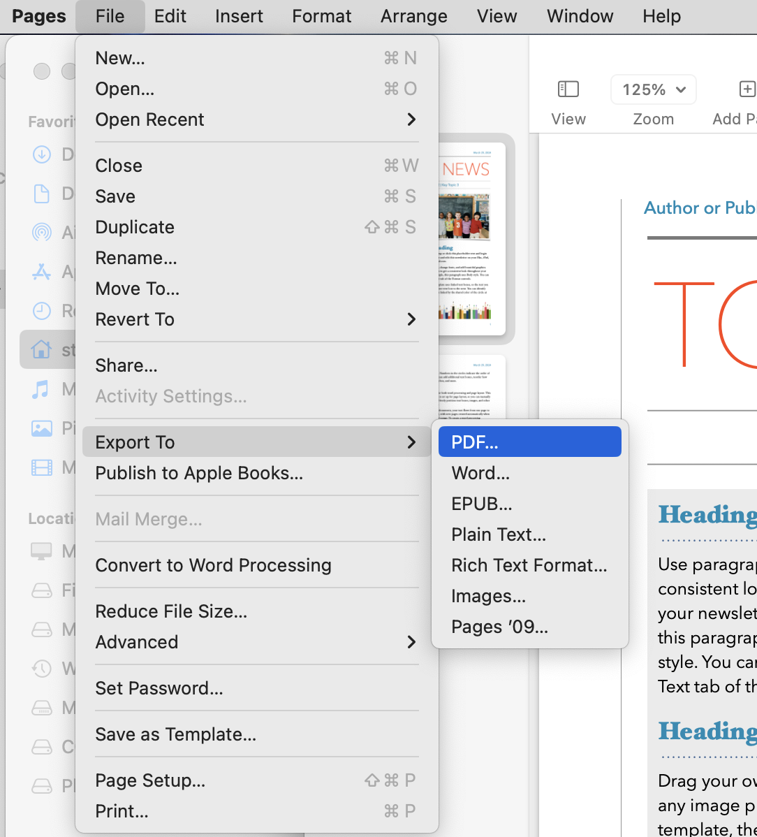Choose Open... from File menu
This screenshot has height=837, width=757.
[x=256, y=89]
